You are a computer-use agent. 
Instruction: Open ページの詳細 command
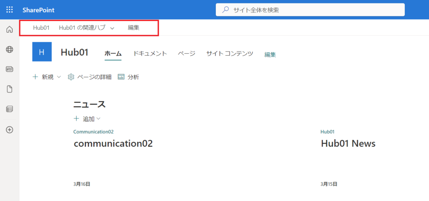point(90,77)
